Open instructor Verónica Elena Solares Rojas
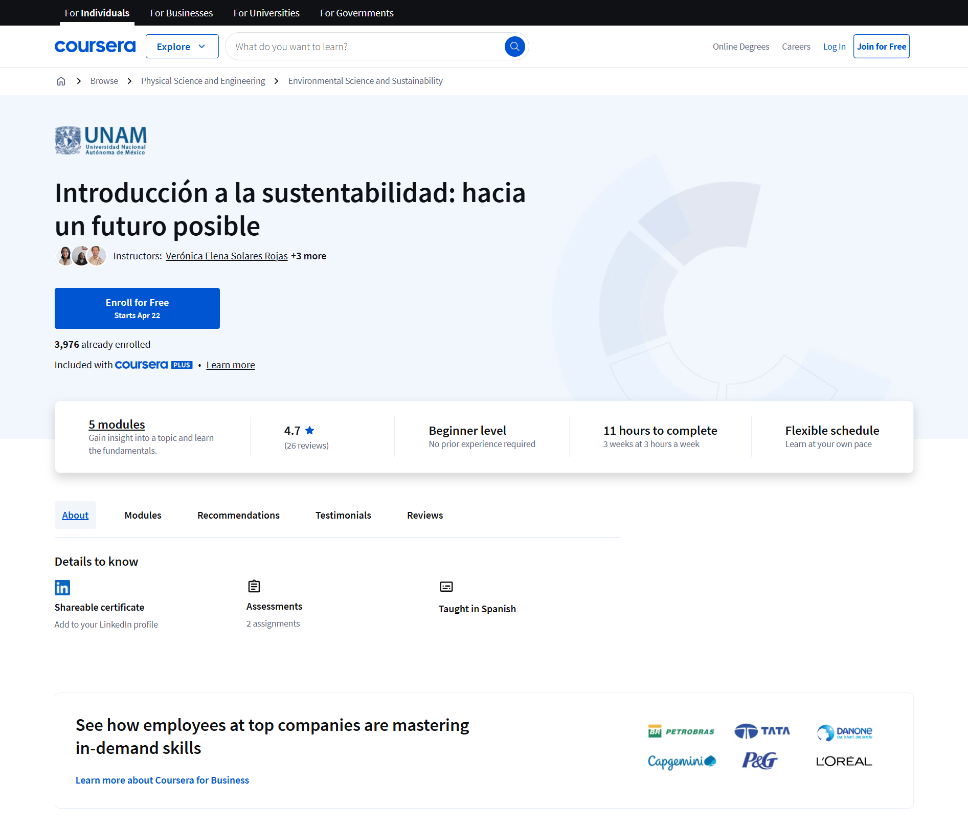This screenshot has width=968, height=825. pos(227,256)
